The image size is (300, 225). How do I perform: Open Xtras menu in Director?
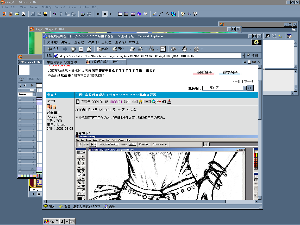(72, 7)
